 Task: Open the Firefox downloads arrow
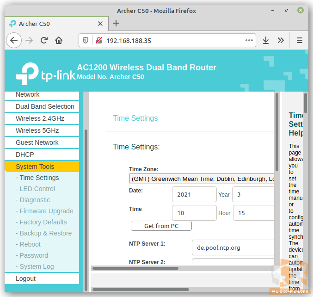[x=266, y=41]
